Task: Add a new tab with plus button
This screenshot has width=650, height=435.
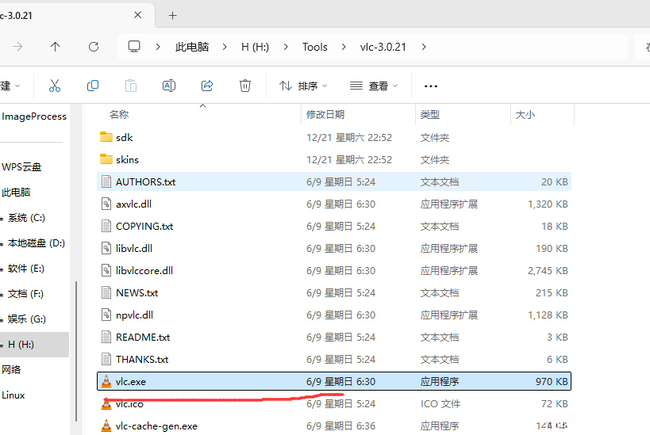Action: 172,16
